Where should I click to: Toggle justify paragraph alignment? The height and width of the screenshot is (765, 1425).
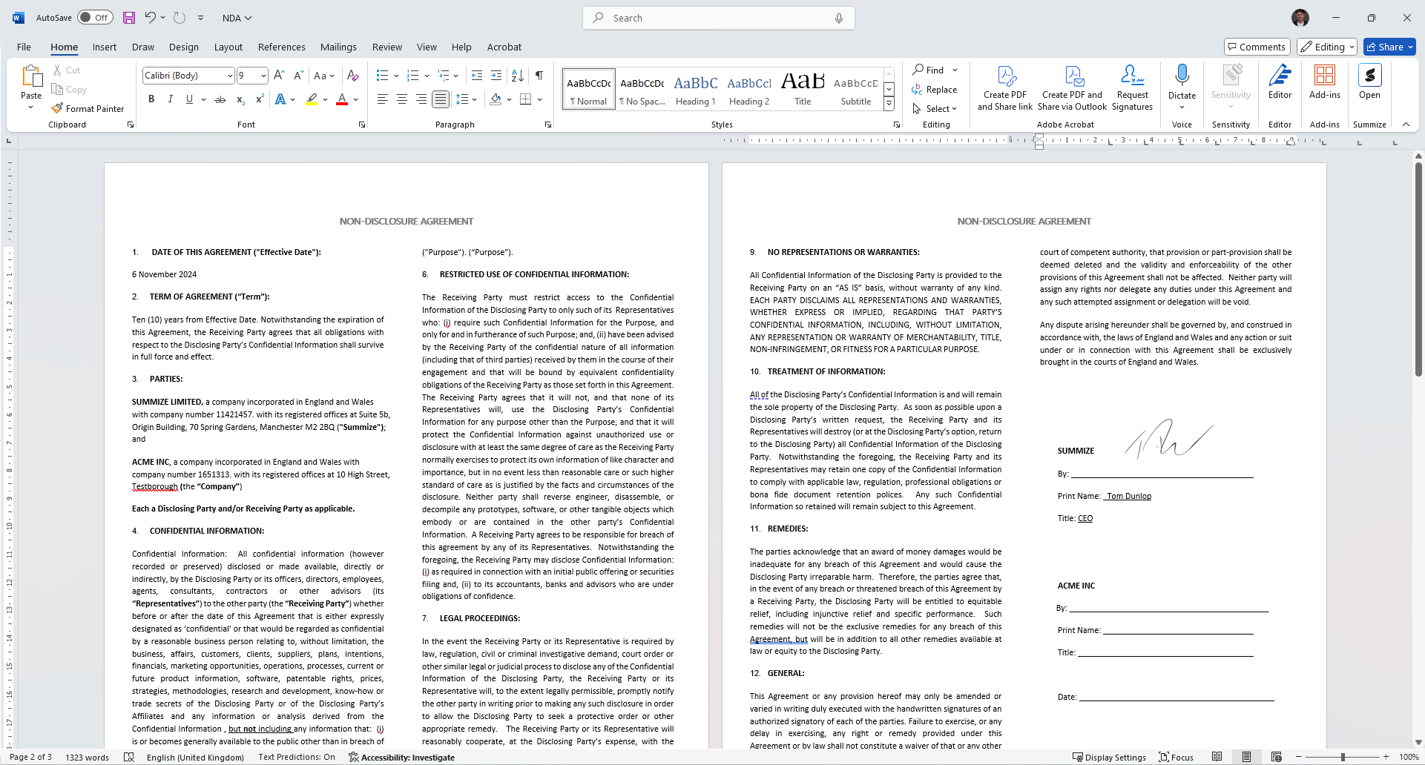point(441,99)
